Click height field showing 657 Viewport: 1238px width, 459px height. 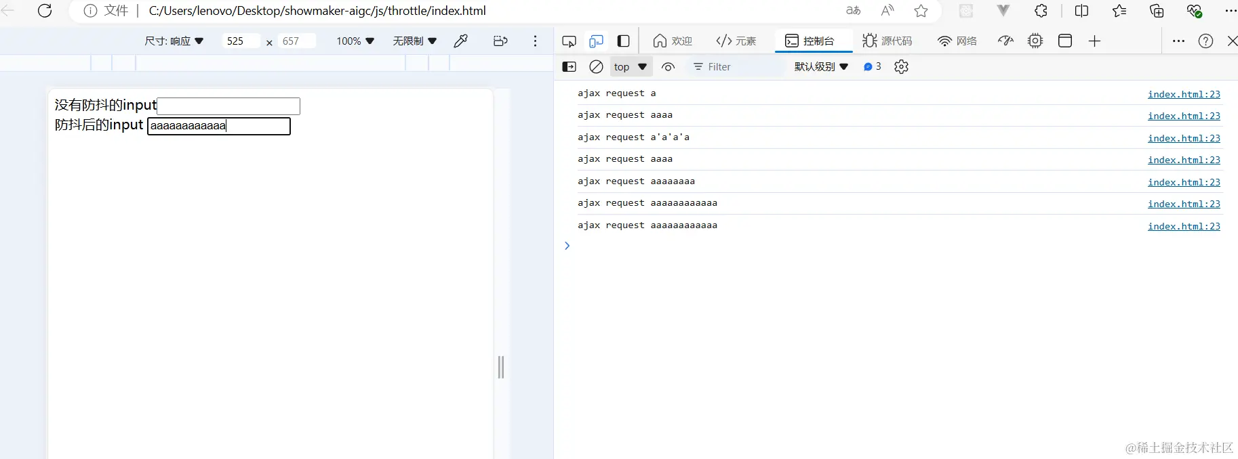(297, 41)
